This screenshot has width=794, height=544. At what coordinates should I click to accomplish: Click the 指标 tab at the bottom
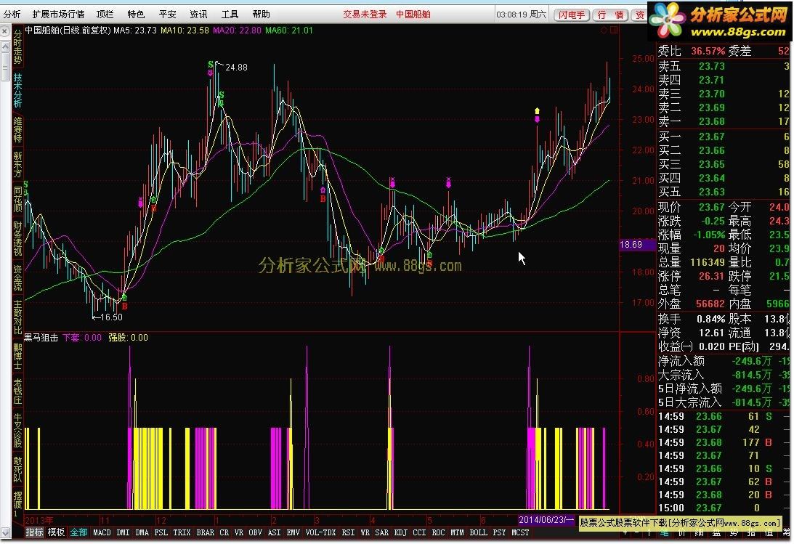tap(34, 532)
